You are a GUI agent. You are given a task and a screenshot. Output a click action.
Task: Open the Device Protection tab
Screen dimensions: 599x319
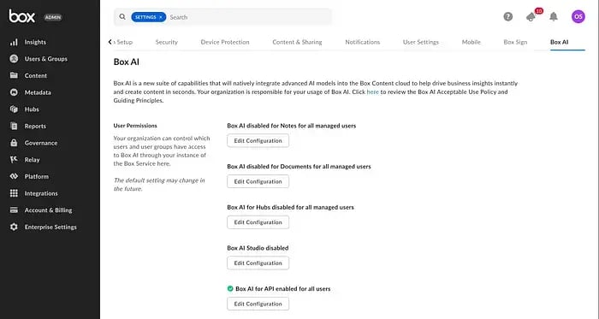click(x=225, y=42)
